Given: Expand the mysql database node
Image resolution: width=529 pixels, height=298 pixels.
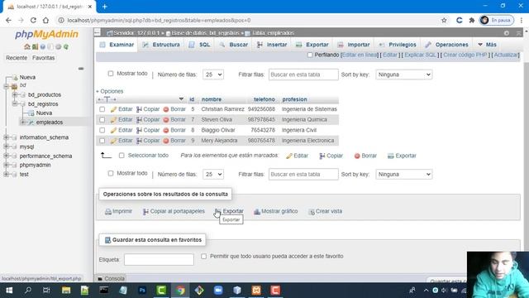Looking at the screenshot, I should point(6,147).
